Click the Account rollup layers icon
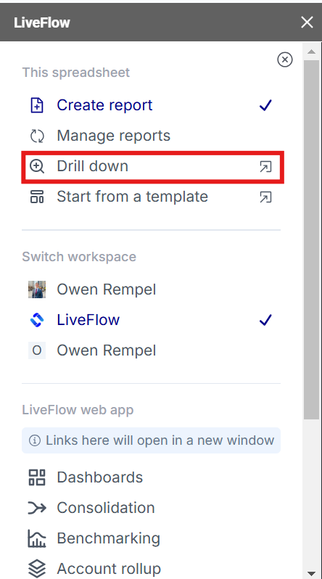322x579 pixels. tap(37, 569)
